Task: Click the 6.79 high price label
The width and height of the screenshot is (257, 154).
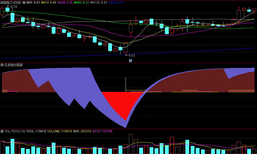Action: click(x=14, y=7)
